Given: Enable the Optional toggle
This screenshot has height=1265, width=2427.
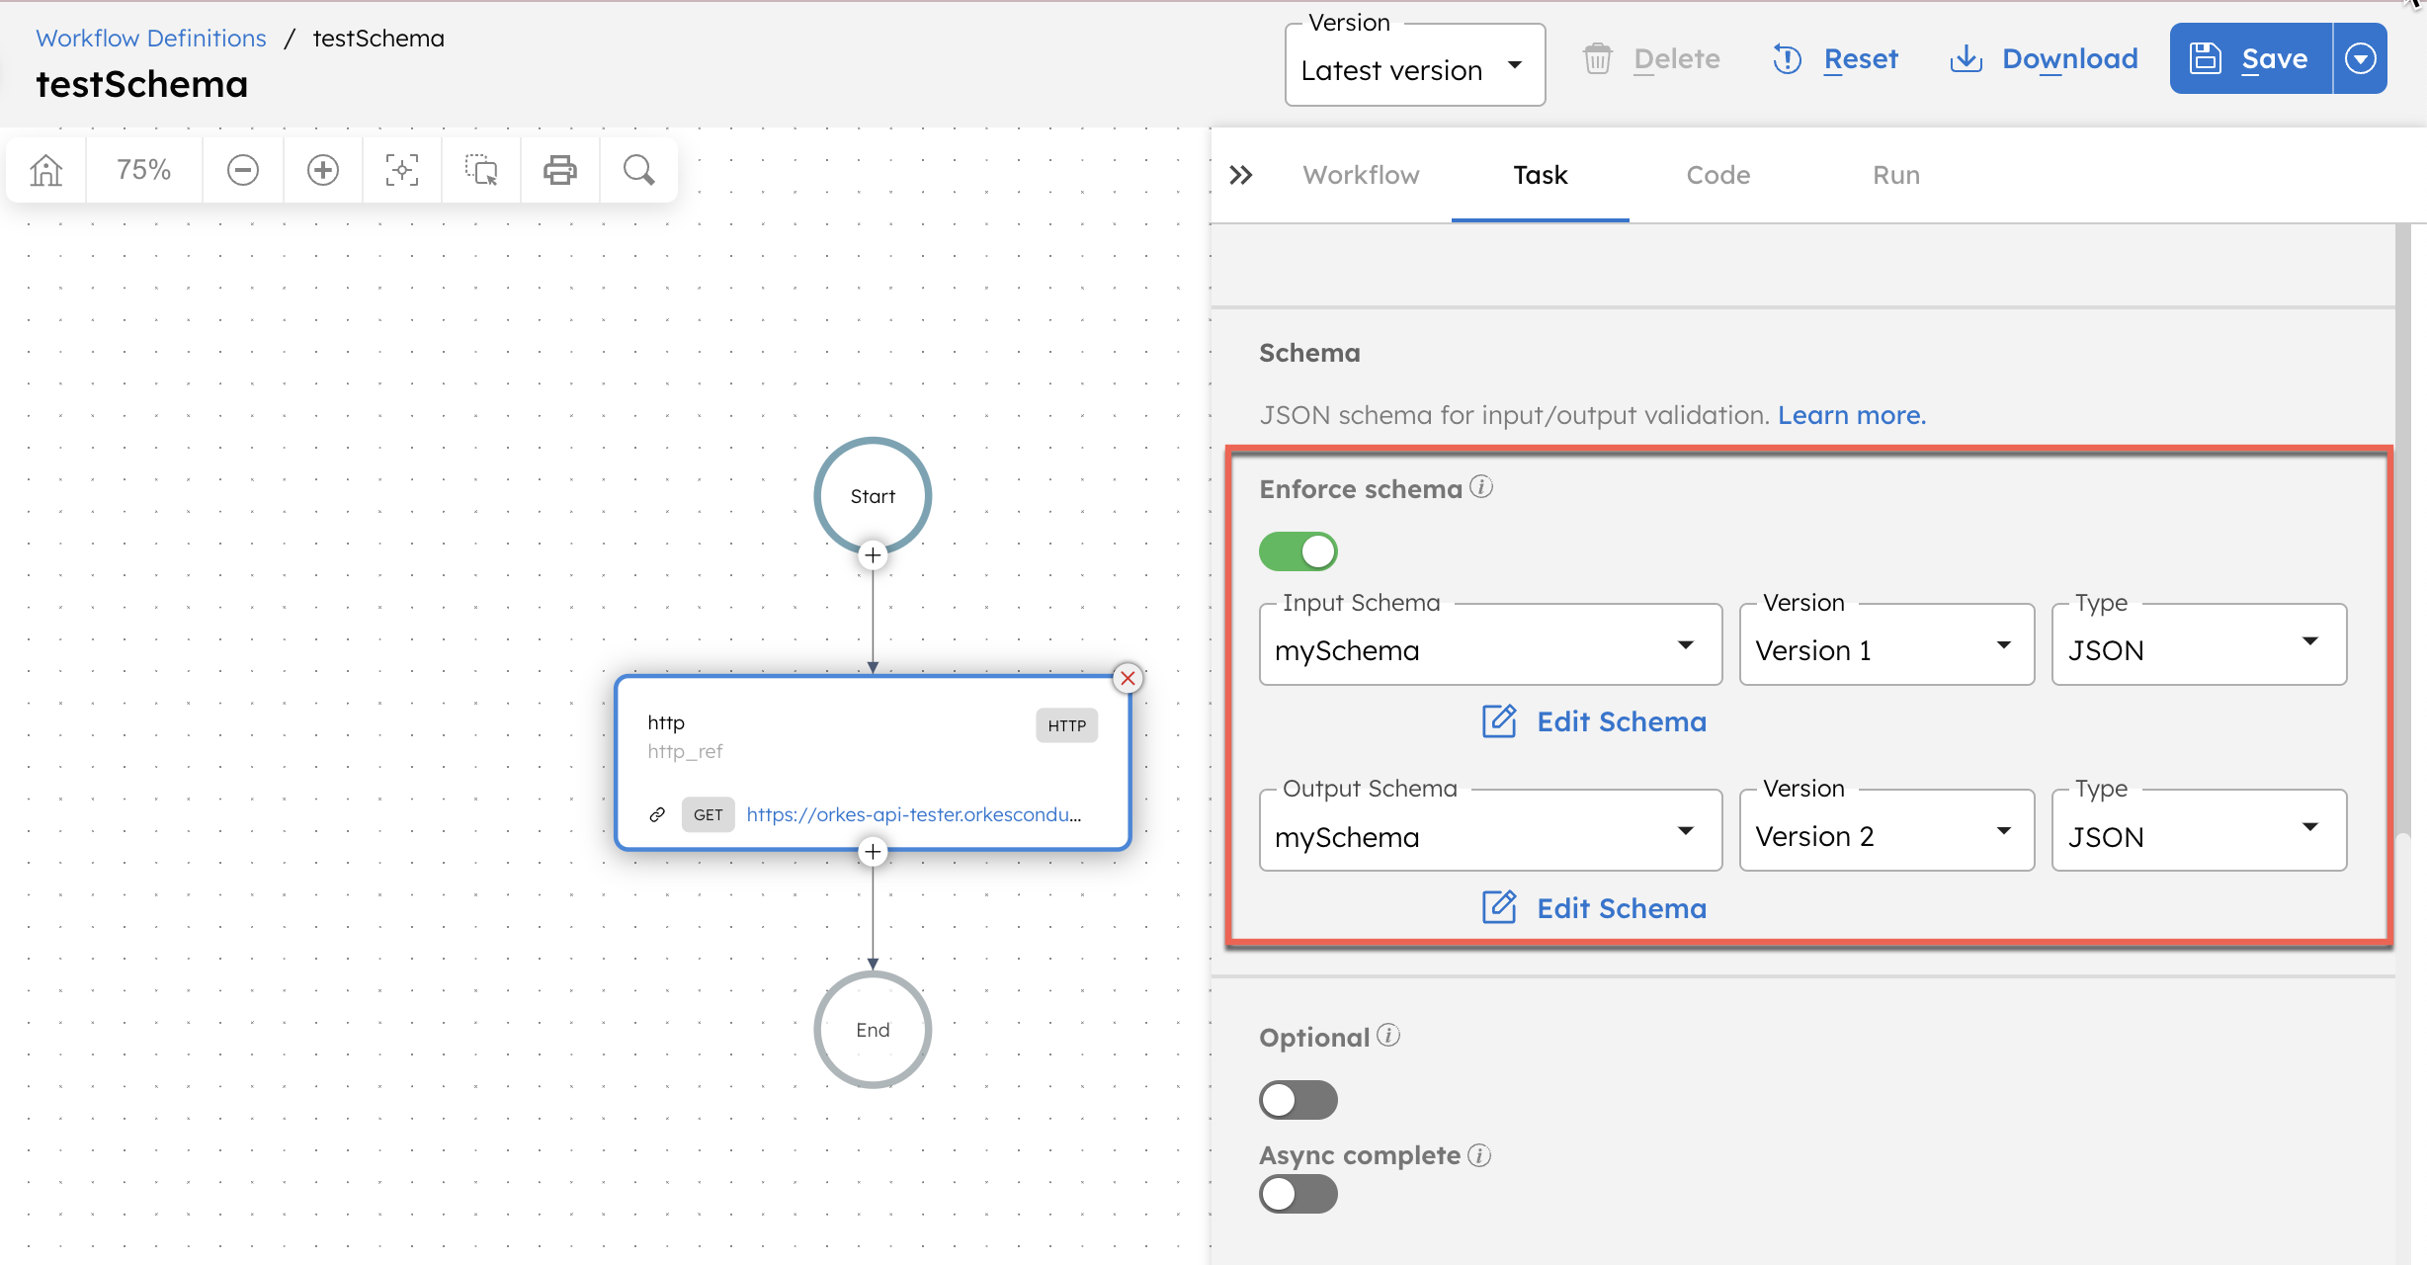Looking at the screenshot, I should pos(1298,1100).
